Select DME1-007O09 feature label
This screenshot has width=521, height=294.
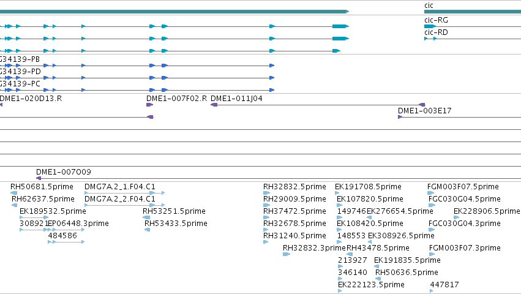[64, 172]
